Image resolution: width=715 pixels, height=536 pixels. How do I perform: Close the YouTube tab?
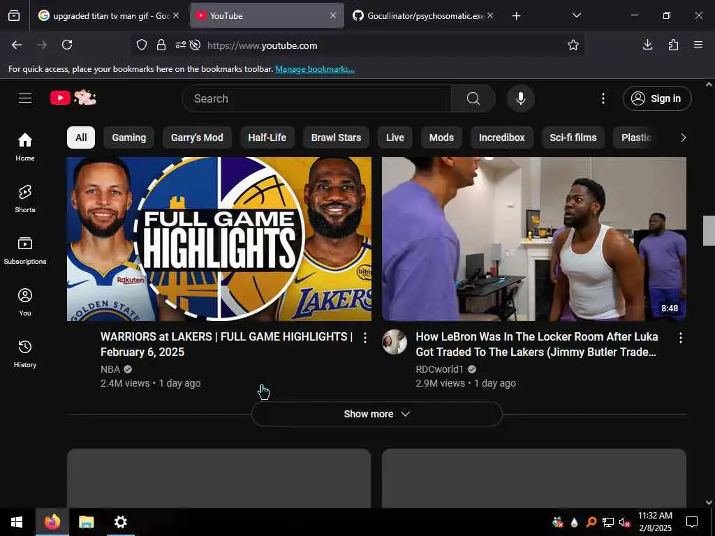333,16
